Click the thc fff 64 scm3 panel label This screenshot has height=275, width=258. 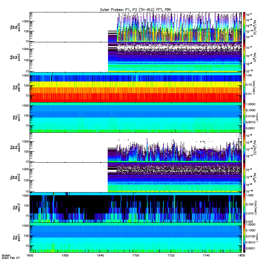15,177
